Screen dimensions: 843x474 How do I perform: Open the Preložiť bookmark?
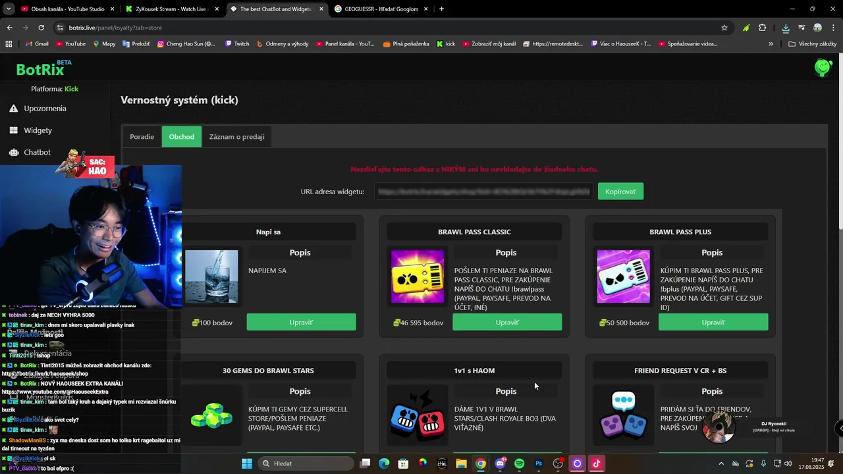(x=136, y=44)
